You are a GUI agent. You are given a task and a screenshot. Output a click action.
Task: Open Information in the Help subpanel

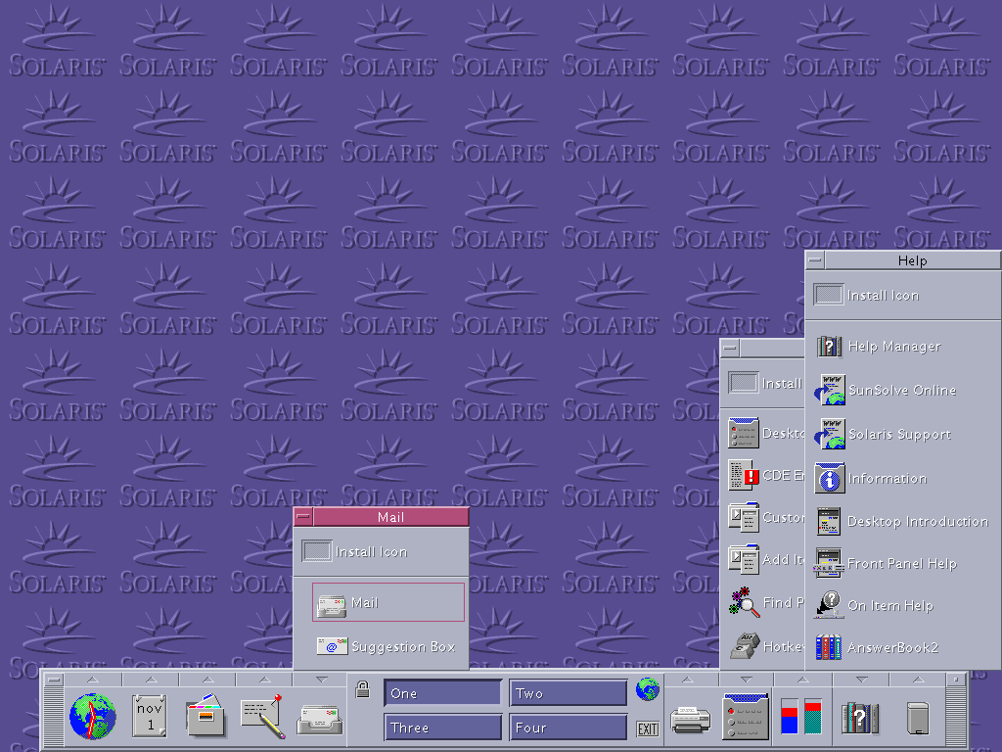tap(871, 478)
